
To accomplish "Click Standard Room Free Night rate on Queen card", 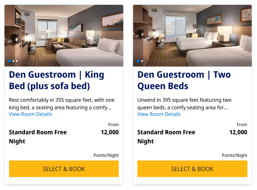I will [x=166, y=137].
